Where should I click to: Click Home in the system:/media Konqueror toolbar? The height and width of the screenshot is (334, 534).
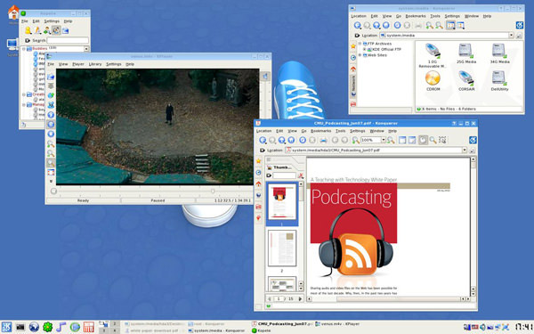[386, 25]
